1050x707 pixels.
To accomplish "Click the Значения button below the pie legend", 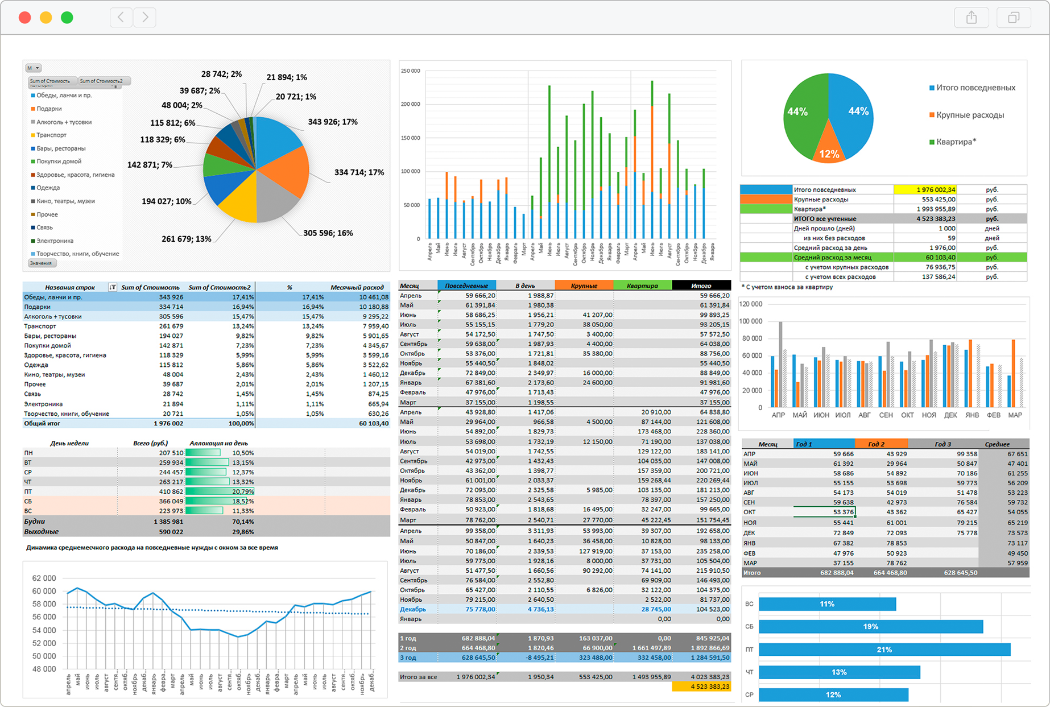I will [42, 263].
